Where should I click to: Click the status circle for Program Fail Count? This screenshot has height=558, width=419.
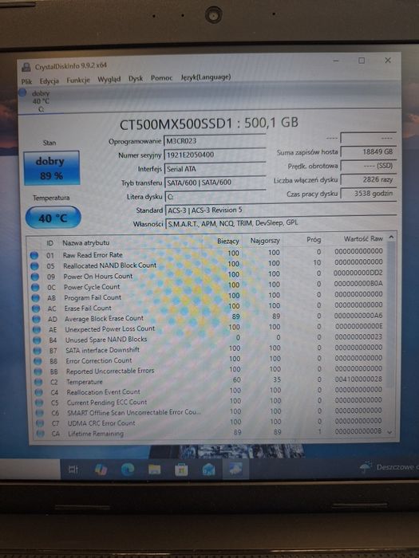tap(35, 298)
